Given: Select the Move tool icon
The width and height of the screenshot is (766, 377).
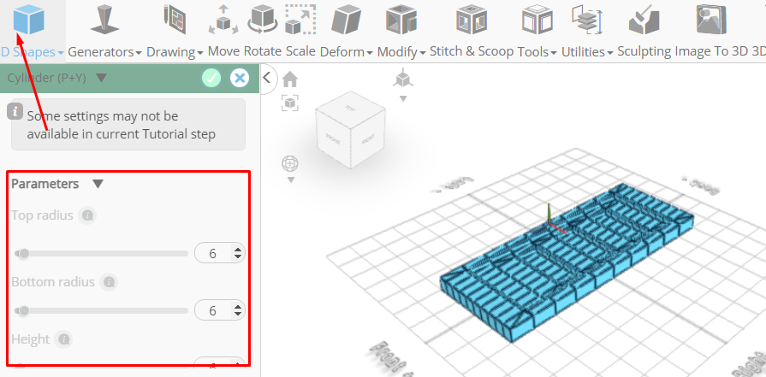Looking at the screenshot, I should click(x=223, y=20).
